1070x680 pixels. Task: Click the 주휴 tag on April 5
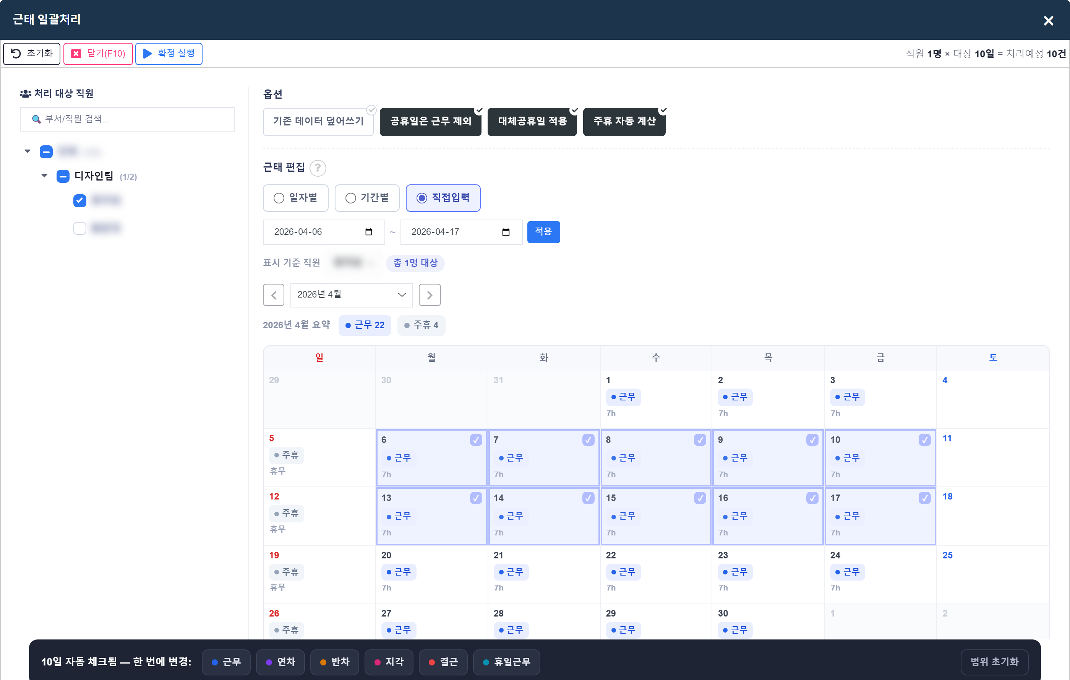point(286,455)
